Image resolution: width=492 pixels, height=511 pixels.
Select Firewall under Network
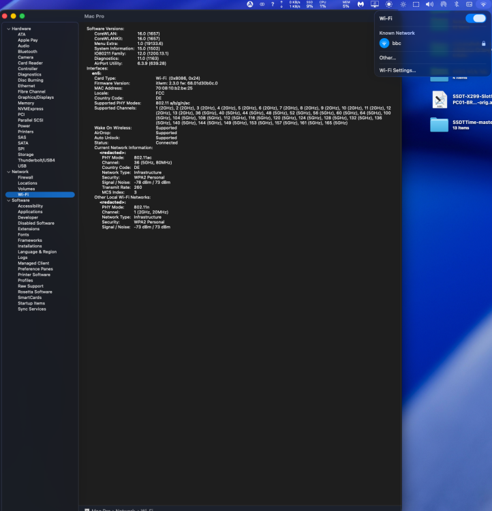point(25,177)
